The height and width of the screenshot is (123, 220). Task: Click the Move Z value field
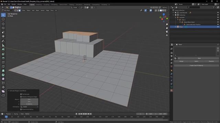29,104
